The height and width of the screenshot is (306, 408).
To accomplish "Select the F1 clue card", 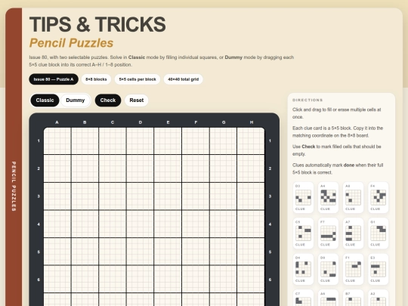I will [x=353, y=269].
